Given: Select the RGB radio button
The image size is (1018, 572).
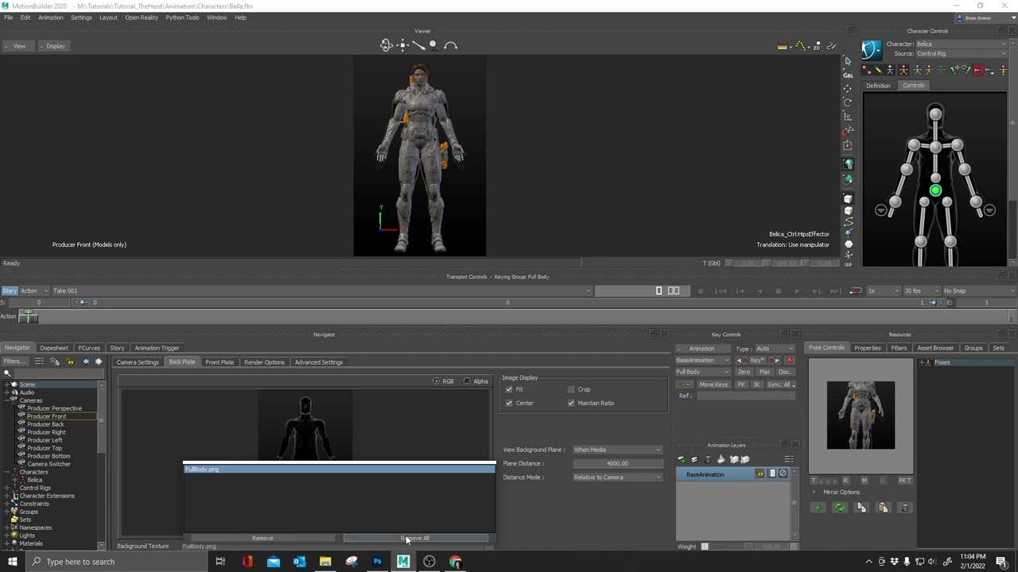Looking at the screenshot, I should point(436,381).
